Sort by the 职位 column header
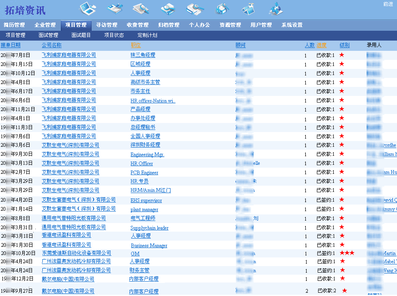397x296 pixels. (x=136, y=45)
